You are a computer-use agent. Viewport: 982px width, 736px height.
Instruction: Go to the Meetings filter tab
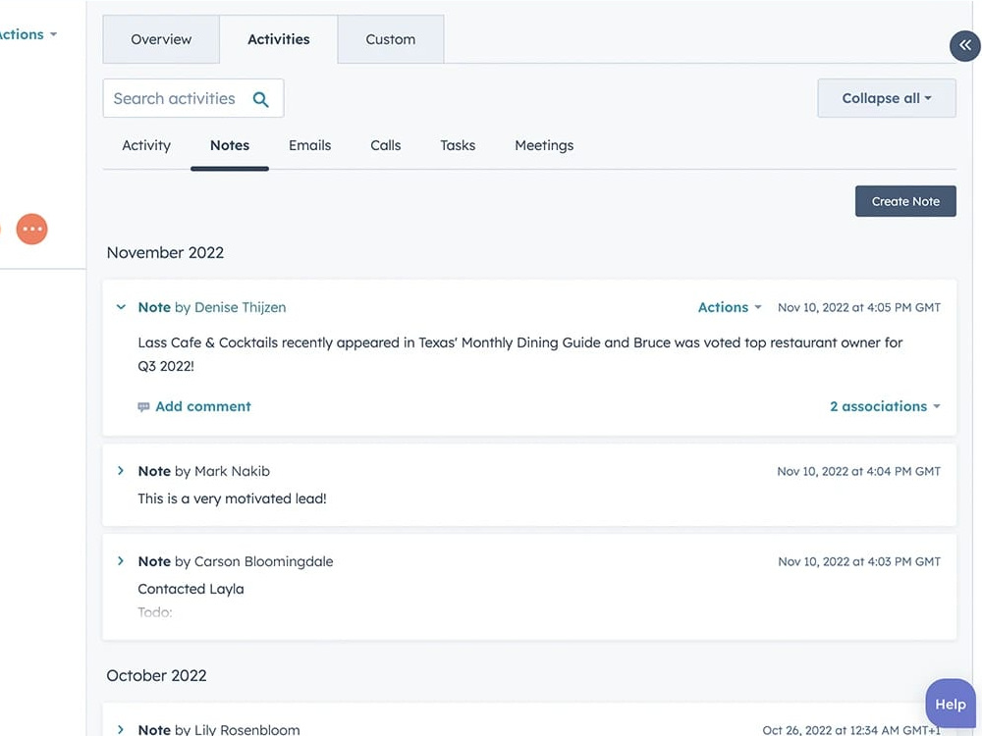click(x=544, y=145)
